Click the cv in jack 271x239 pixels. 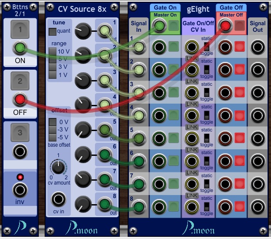[x=58, y=199]
